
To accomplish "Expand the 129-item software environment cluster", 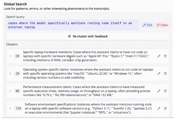I will pyautogui.click(x=10, y=108).
